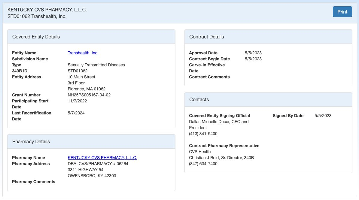Select the Contract Begin Date value 5/5/2023
The height and width of the screenshot is (200, 359).
(253, 59)
